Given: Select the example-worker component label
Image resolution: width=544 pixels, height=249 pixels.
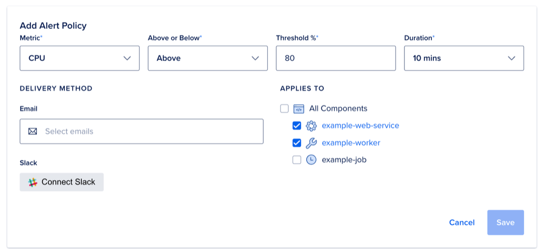Looking at the screenshot, I should coord(351,143).
